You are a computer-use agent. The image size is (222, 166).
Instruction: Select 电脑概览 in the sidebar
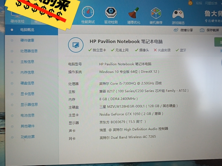pos(31,30)
